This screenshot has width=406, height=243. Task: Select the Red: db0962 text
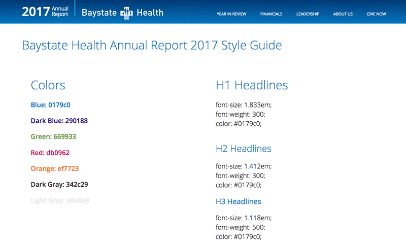(x=50, y=153)
